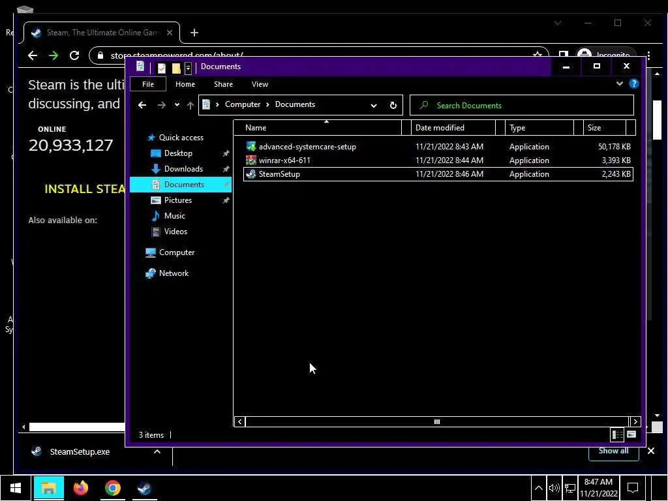Switch to the Share ribbon tab
Viewport: 668px width, 501px height.
[223, 84]
